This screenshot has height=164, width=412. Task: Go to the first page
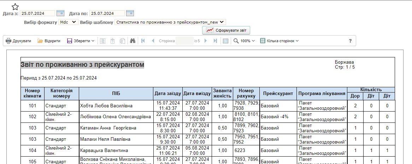(x=143, y=41)
